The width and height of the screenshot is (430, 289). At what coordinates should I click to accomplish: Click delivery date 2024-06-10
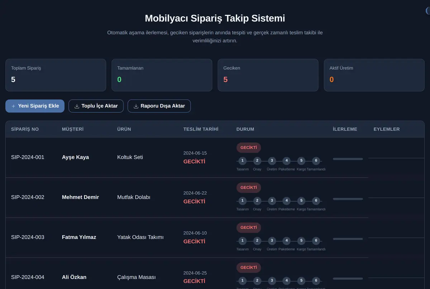(x=195, y=233)
